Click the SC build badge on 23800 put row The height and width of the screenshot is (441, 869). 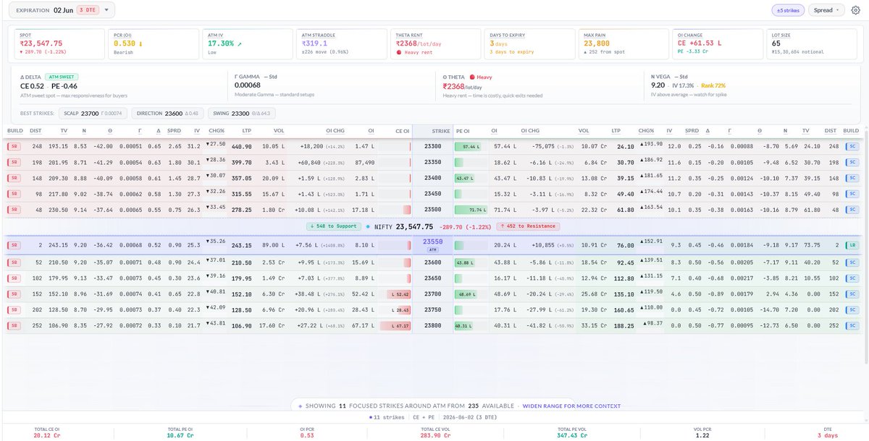pos(852,326)
